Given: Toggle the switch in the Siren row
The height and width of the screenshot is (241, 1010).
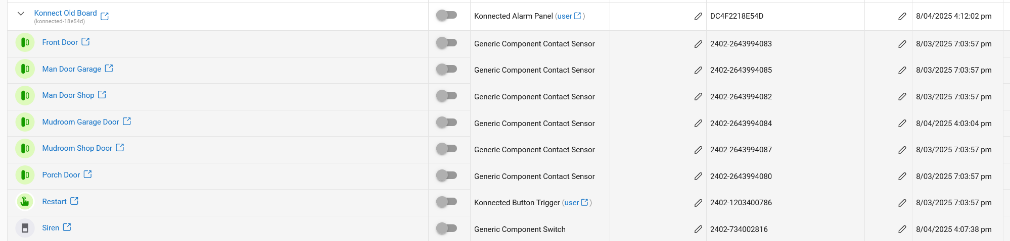Looking at the screenshot, I should pos(446,228).
